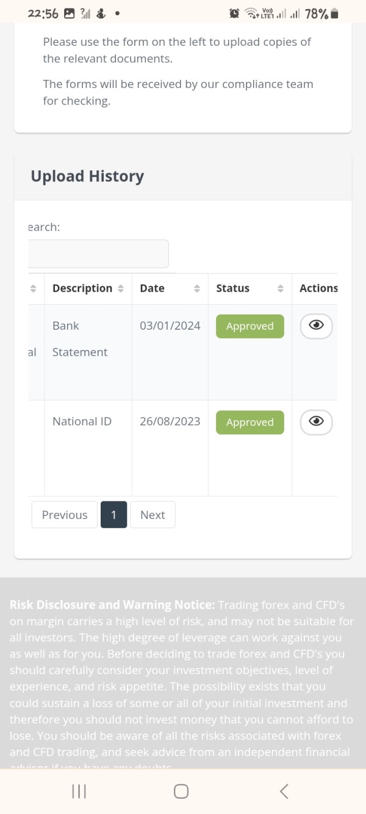Tap the alarm icon in status bar
Screen dimensions: 366x814
[234, 13]
